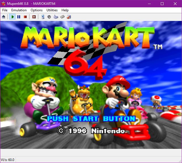Open the Utilities menu
This screenshot has height=163, width=182.
pos(52,10)
